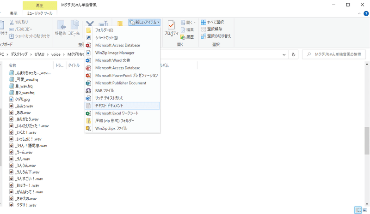Select file _いっしょに！.wav
Image resolution: width=370 pixels, height=214 pixels.
point(25,139)
